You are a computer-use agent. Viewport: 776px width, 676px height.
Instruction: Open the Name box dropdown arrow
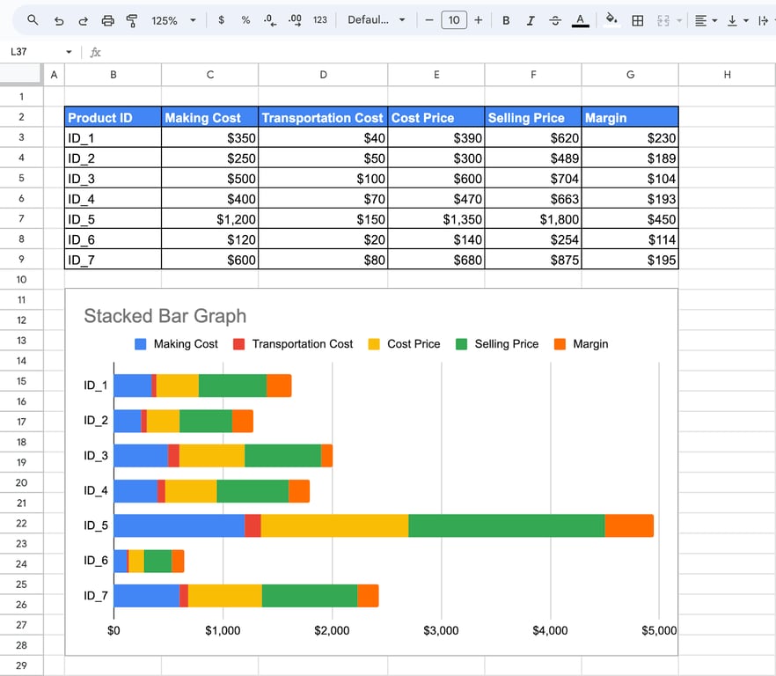69,52
